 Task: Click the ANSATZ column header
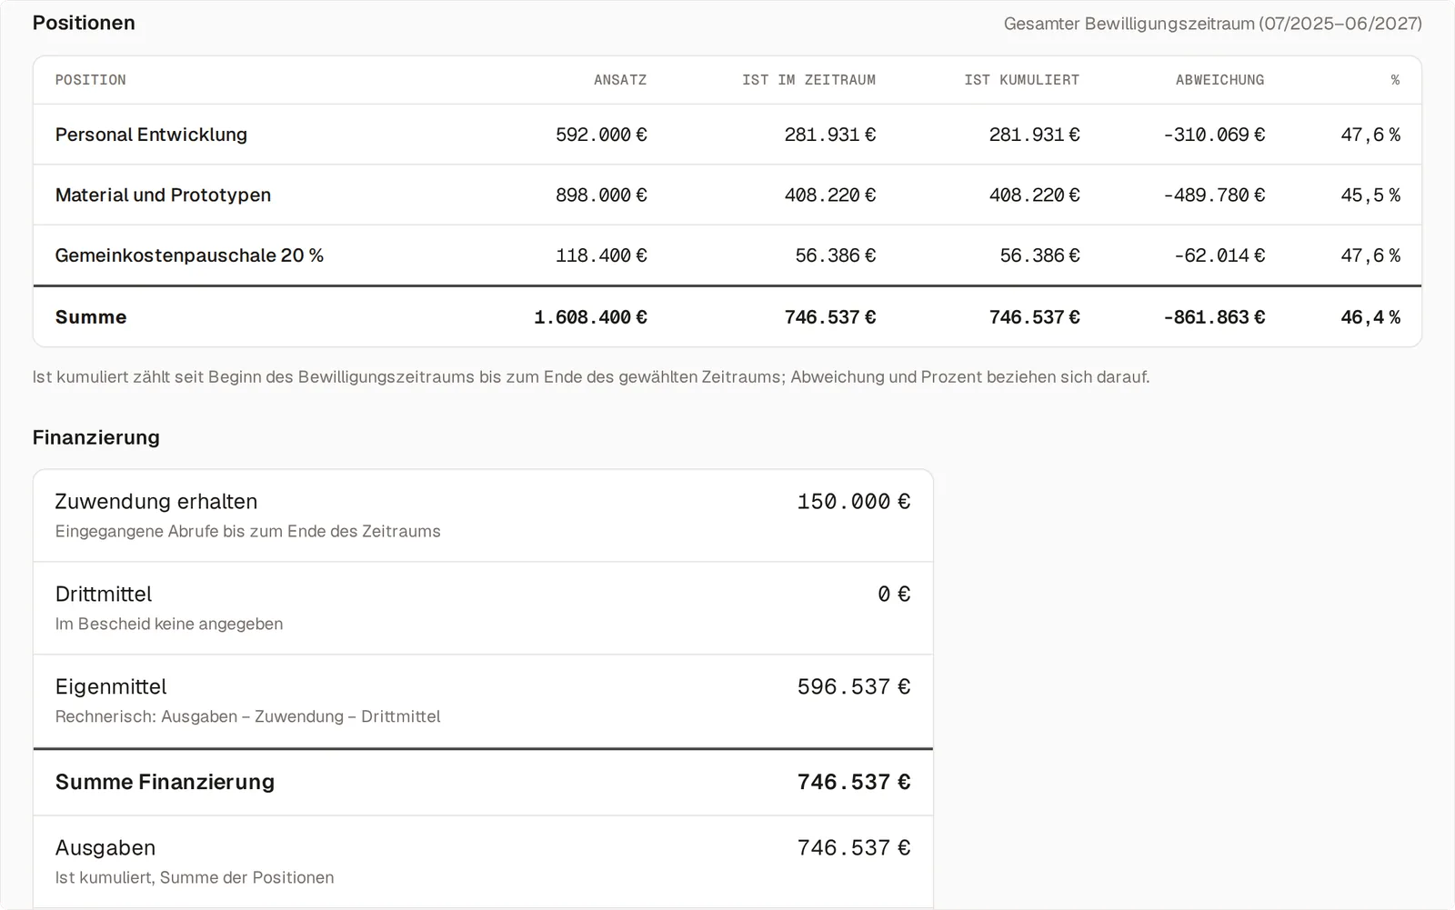coord(620,80)
